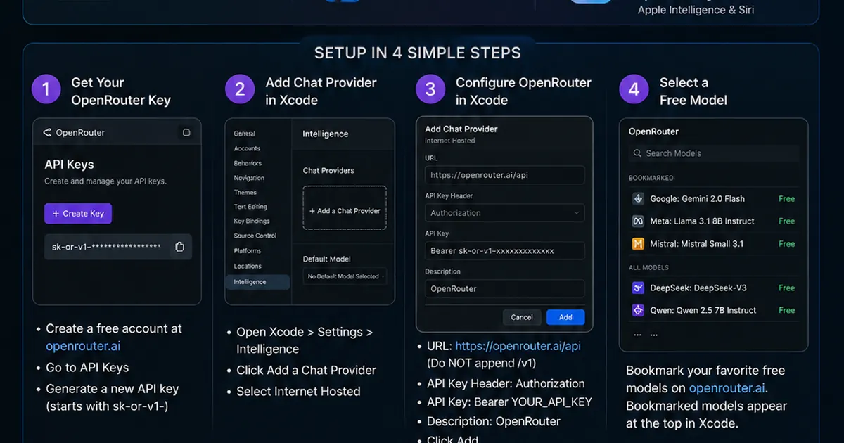The height and width of the screenshot is (443, 844).
Task: Click the Google Gemini 2.0 Flash model icon
Action: tap(638, 198)
